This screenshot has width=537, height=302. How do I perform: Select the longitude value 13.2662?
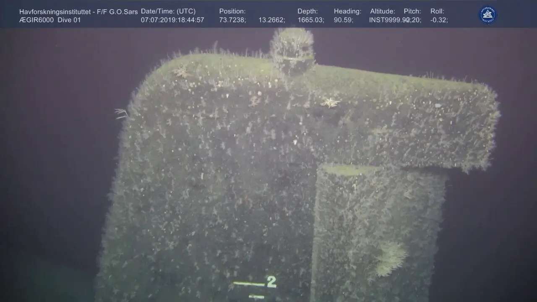271,20
